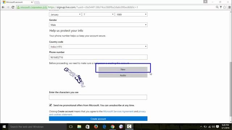Open the Gender dropdown showing Male
The width and height of the screenshot is (232, 130).
tap(98, 25)
